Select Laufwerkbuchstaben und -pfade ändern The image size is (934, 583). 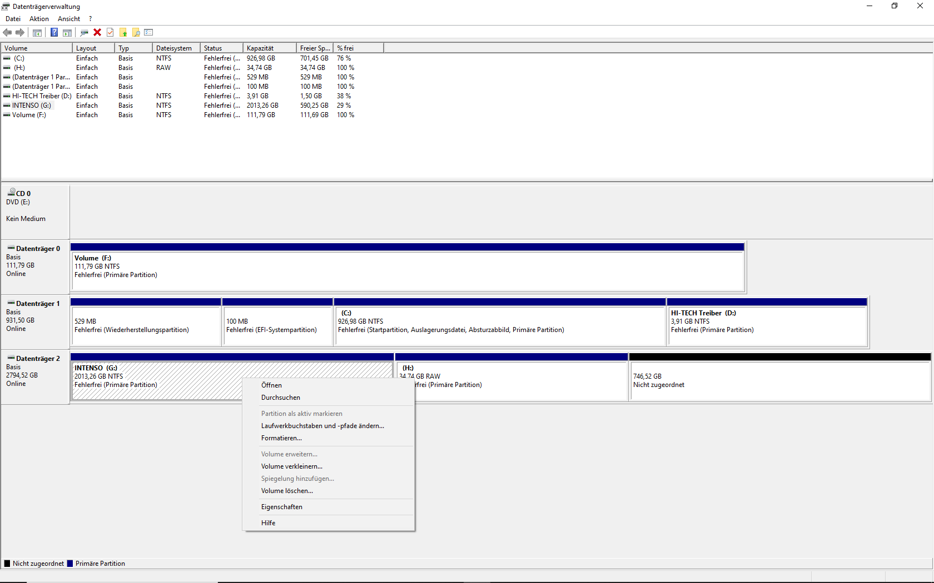[x=329, y=426]
